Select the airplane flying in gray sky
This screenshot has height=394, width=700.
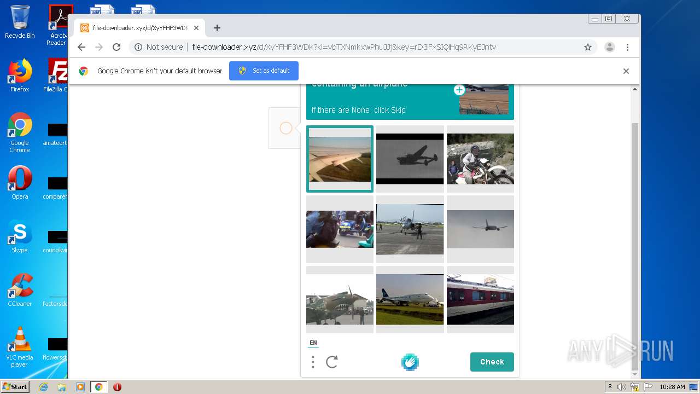(x=480, y=229)
